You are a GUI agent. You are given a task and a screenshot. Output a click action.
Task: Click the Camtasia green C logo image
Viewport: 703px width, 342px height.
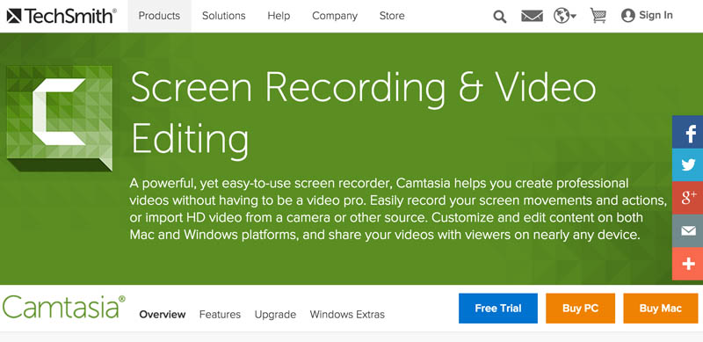coord(60,118)
